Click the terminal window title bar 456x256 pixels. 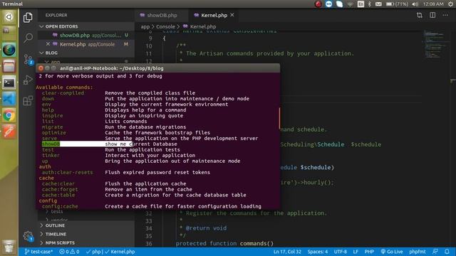[x=158, y=68]
